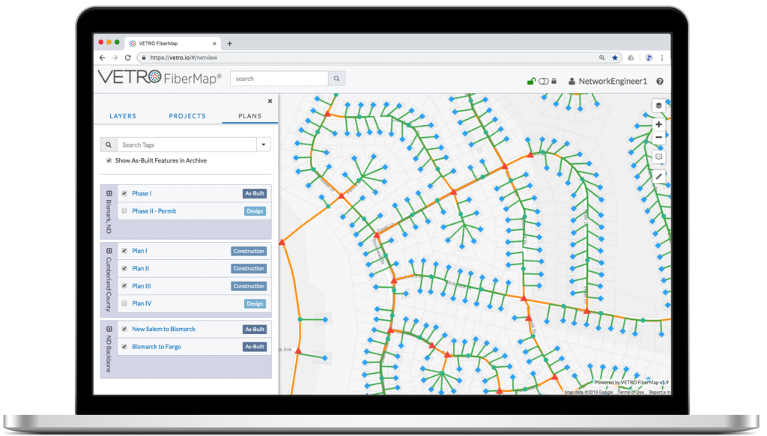Check the Plan IV checkbox
The width and height of the screenshot is (767, 436).
[124, 303]
